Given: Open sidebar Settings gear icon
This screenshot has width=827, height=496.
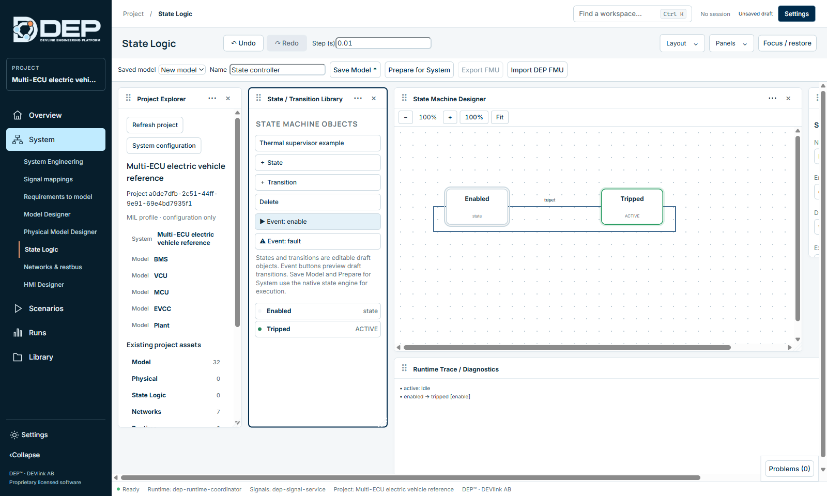Looking at the screenshot, I should [14, 435].
